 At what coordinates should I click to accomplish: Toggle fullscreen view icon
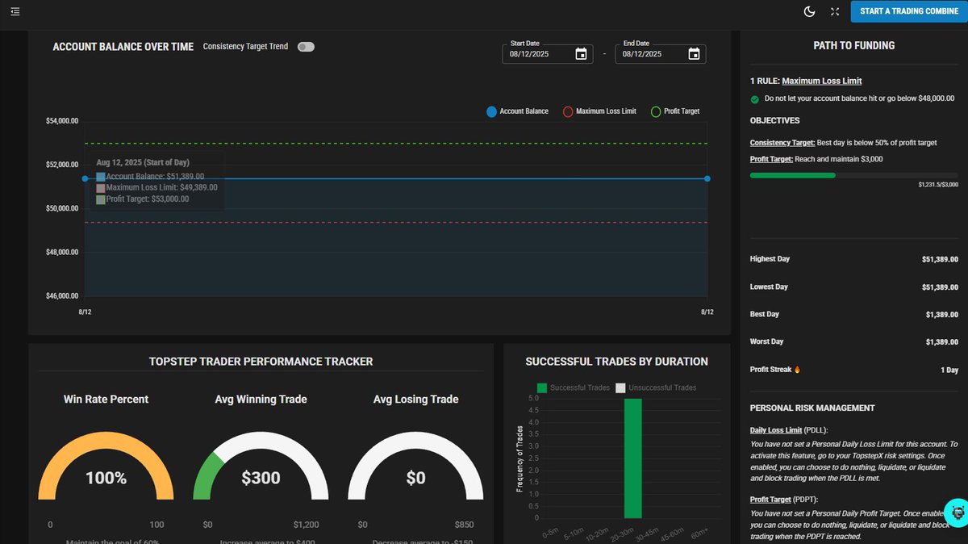pyautogui.click(x=835, y=11)
